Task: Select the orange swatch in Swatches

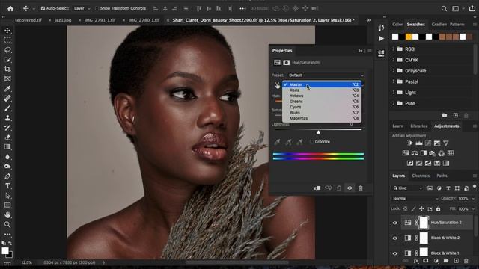Action: point(409,37)
